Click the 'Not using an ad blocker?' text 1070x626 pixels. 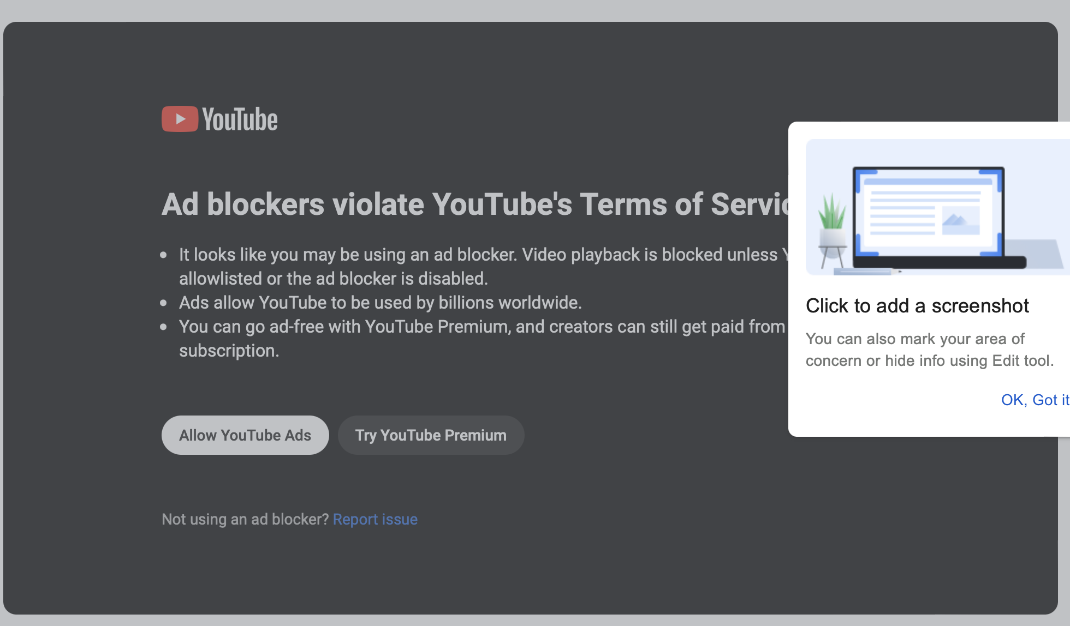(x=245, y=519)
